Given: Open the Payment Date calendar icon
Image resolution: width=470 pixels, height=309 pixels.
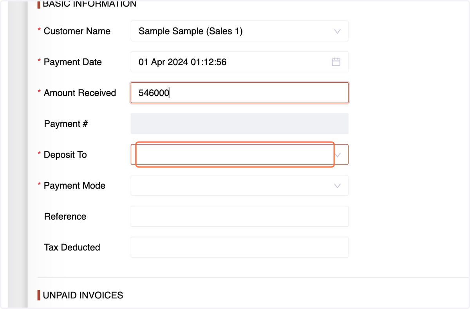Looking at the screenshot, I should (336, 62).
